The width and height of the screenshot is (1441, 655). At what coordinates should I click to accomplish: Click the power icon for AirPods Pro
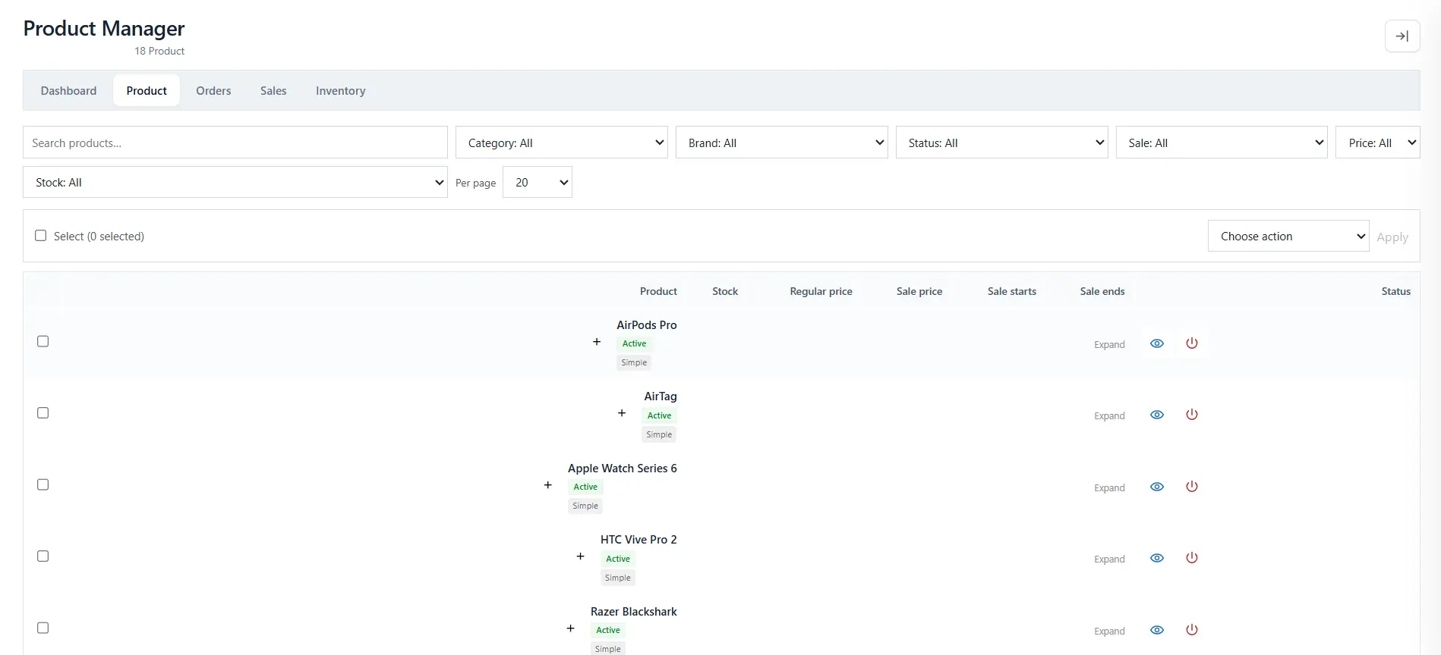[1192, 343]
